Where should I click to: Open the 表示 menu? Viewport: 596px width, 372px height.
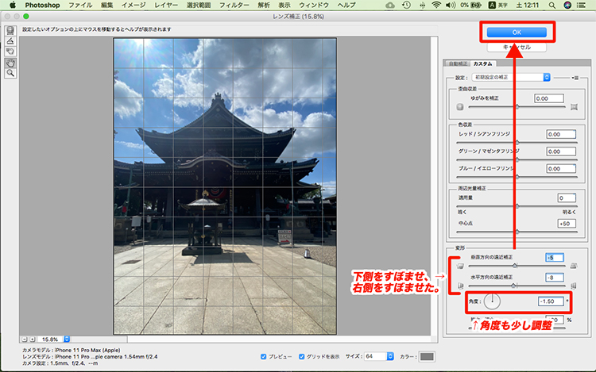(284, 6)
